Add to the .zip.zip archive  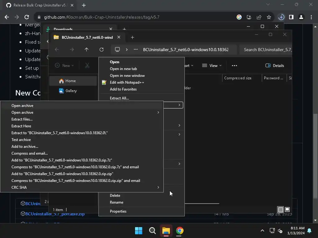coord(82,174)
